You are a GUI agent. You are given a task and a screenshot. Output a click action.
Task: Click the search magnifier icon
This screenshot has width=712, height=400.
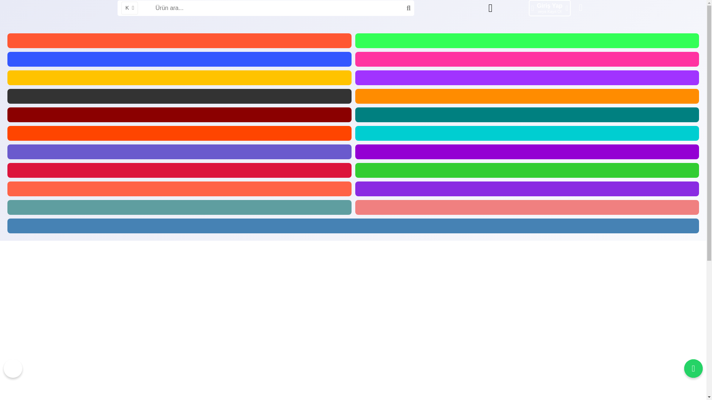coord(408,8)
